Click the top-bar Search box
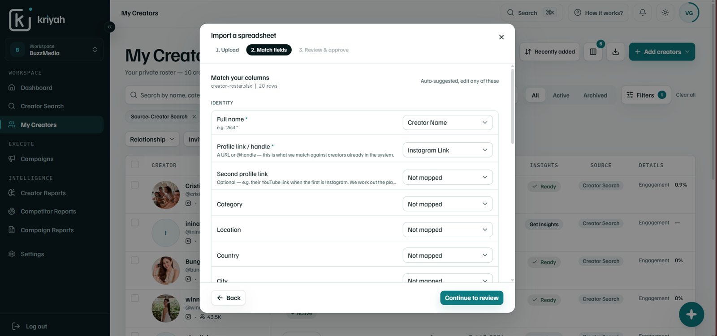 pyautogui.click(x=531, y=13)
